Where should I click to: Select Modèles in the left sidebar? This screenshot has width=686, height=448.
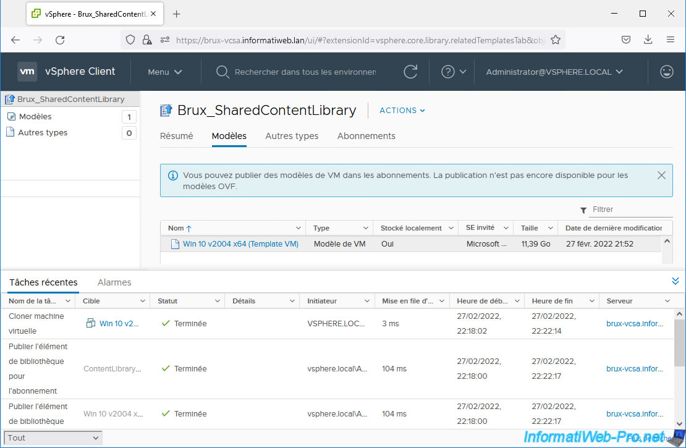35,116
